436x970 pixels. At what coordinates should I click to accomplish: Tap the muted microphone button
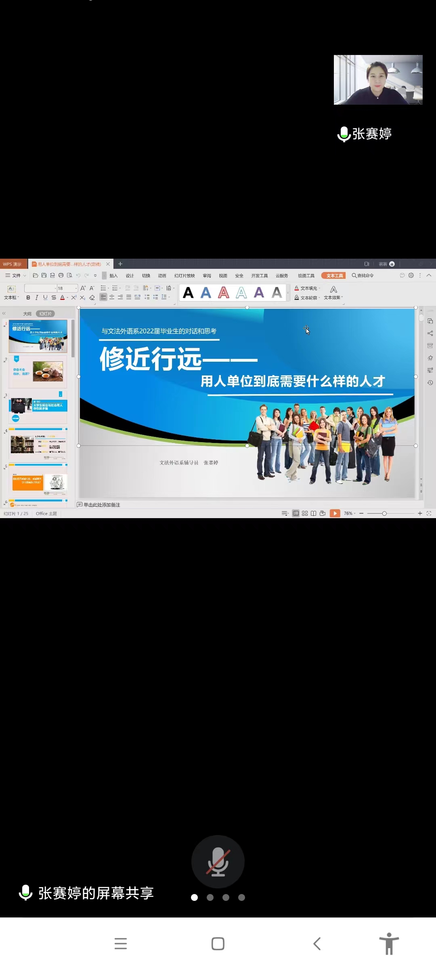218,861
